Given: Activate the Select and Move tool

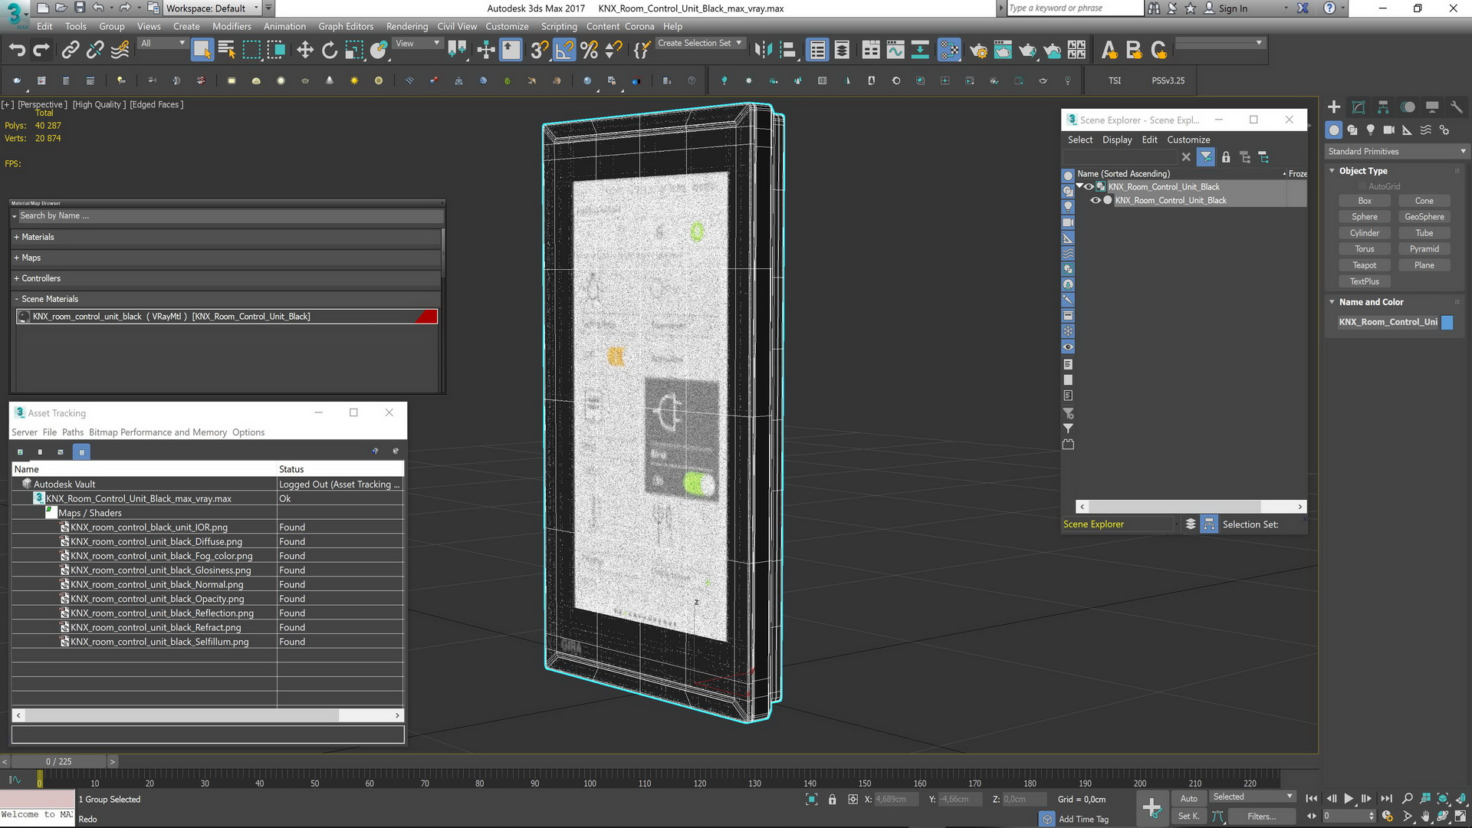Looking at the screenshot, I should click(305, 51).
